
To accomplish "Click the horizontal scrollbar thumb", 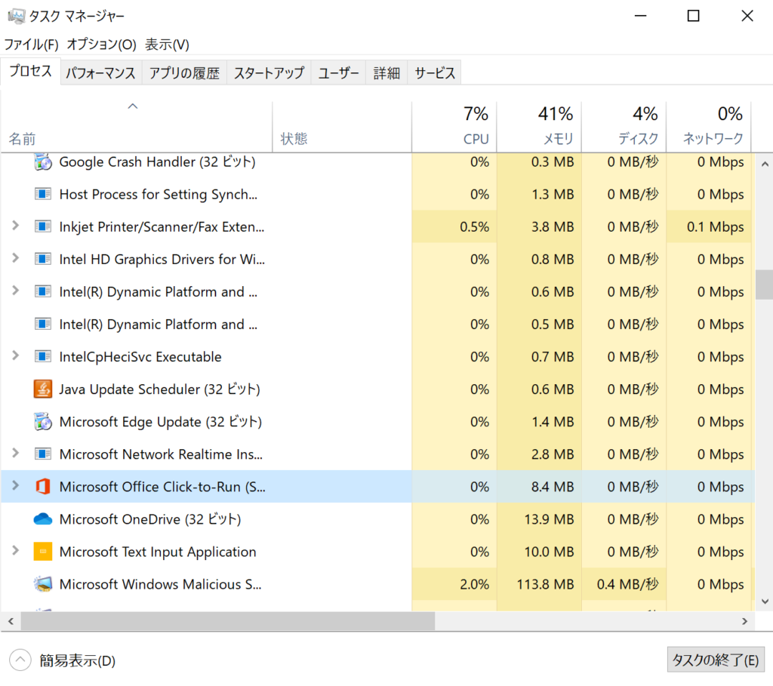I will click(228, 621).
